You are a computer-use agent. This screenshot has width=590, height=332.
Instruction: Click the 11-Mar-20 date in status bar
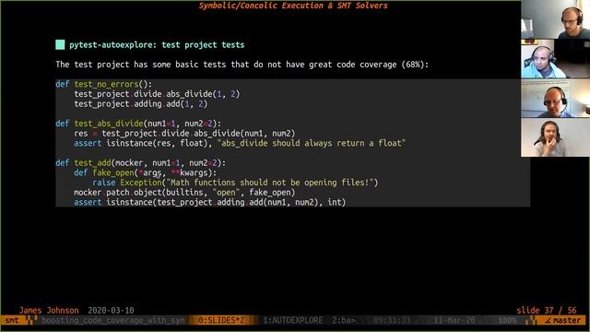pos(454,320)
